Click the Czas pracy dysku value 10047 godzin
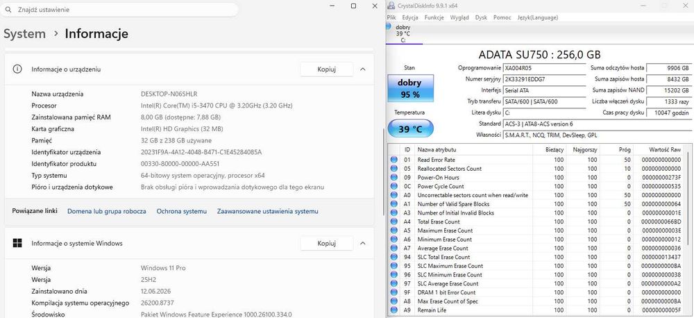 point(669,112)
